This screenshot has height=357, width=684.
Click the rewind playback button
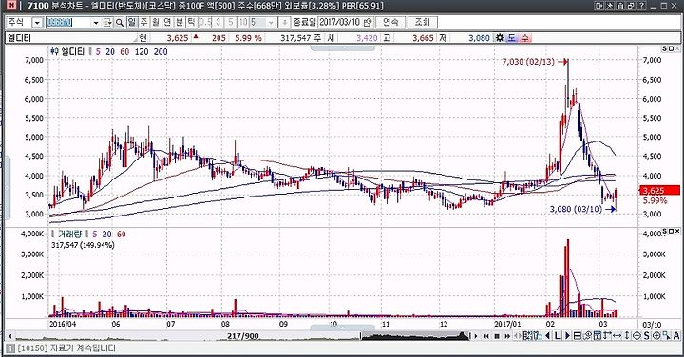pyautogui.click(x=486, y=336)
